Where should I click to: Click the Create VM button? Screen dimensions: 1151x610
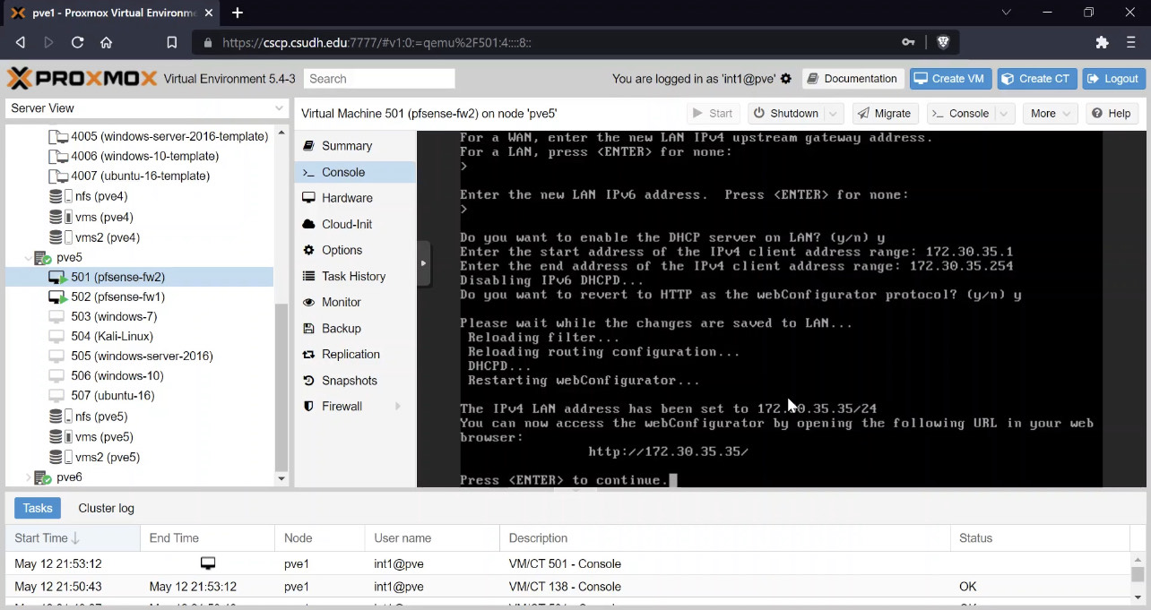pos(948,79)
